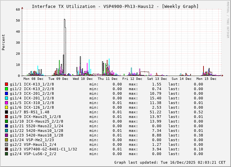Screen dimensions: 231x167
Task: Select the gi1/22 5420-Haus10_1/28 legend entry
Action: pyautogui.click(x=36, y=131)
